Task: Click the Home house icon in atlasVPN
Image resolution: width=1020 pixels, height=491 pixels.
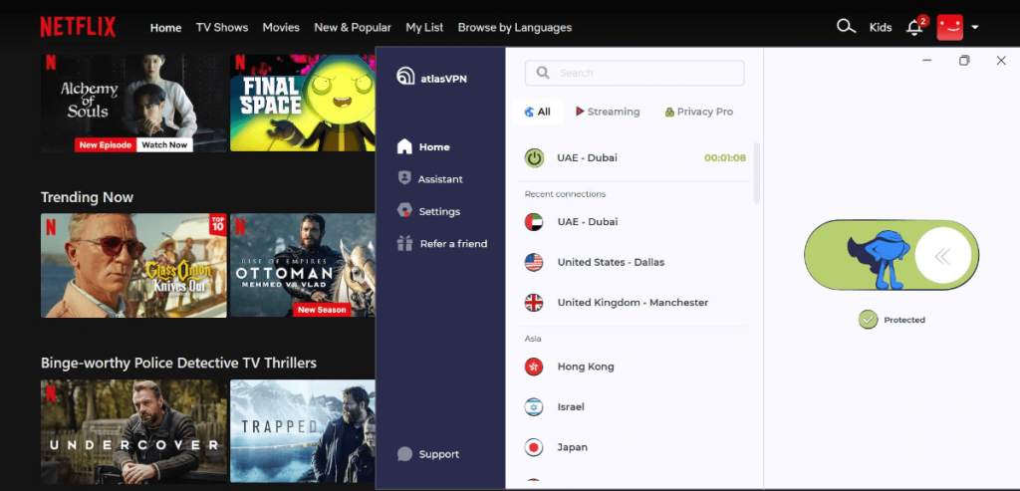Action: [404, 146]
